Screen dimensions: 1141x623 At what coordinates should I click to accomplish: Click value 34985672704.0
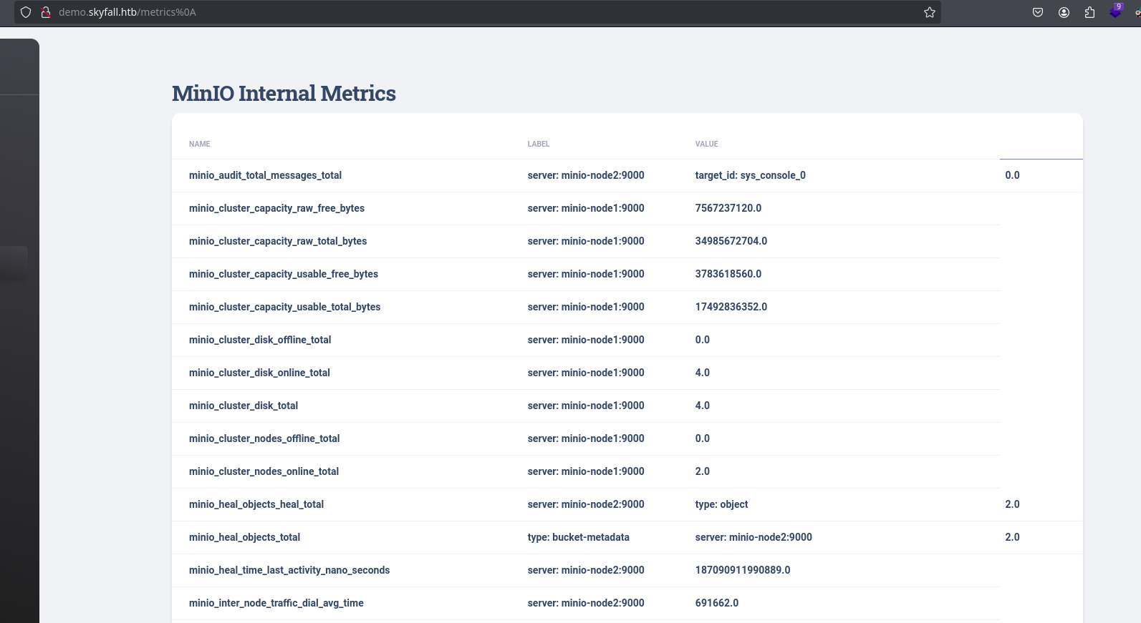point(731,241)
